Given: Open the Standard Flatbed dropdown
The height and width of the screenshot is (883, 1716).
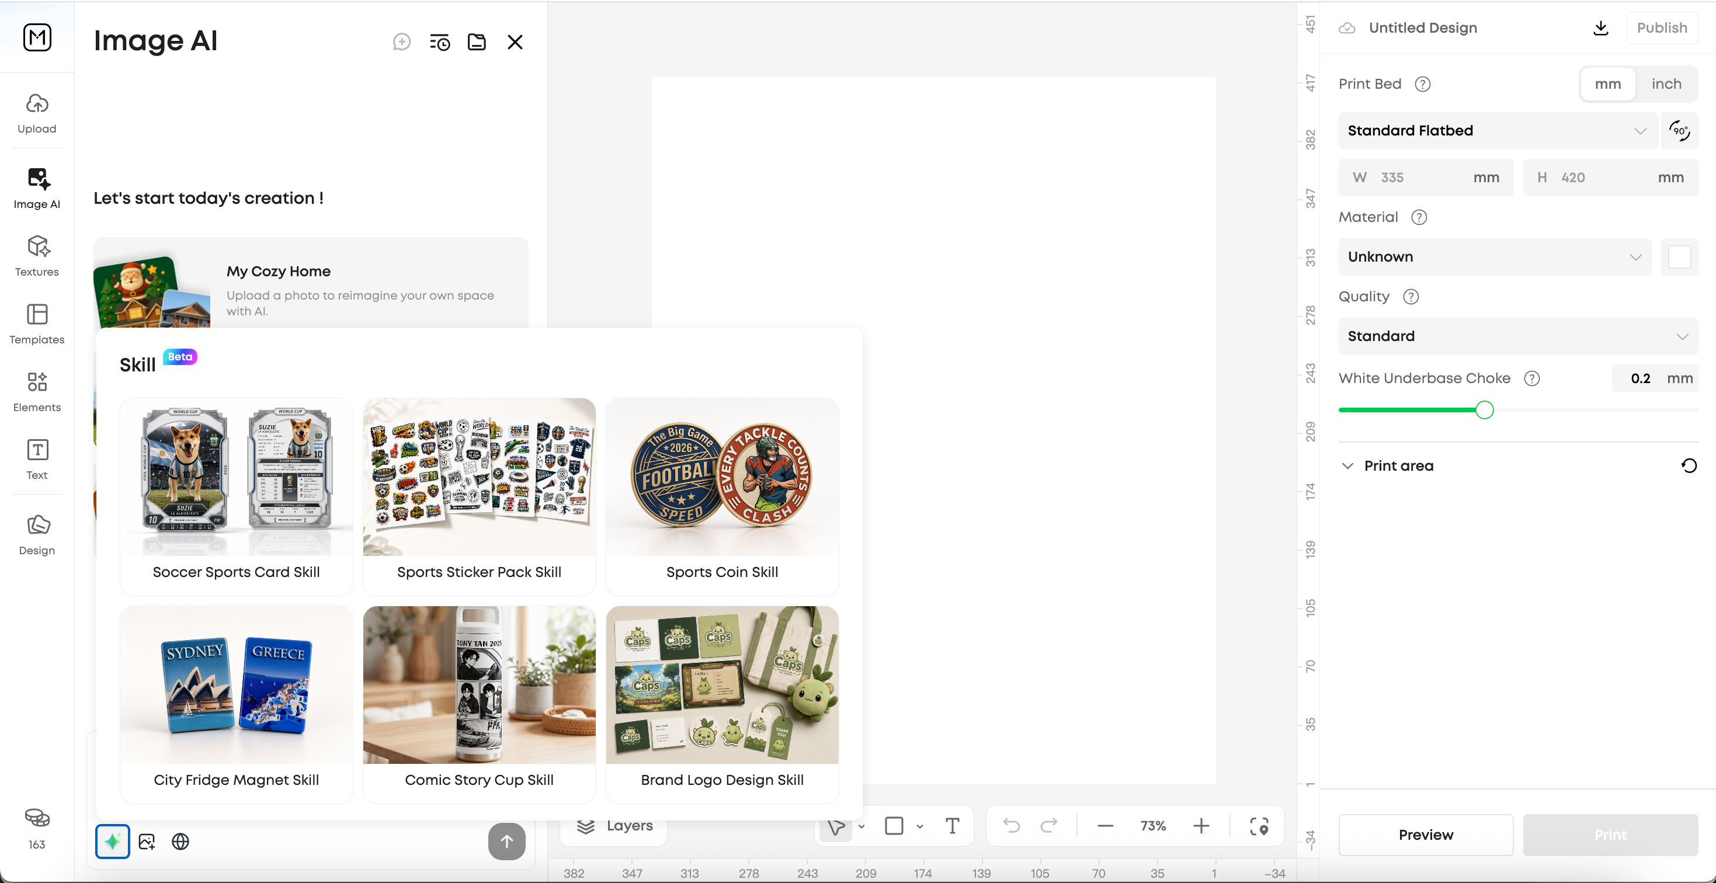Looking at the screenshot, I should [x=1497, y=130].
